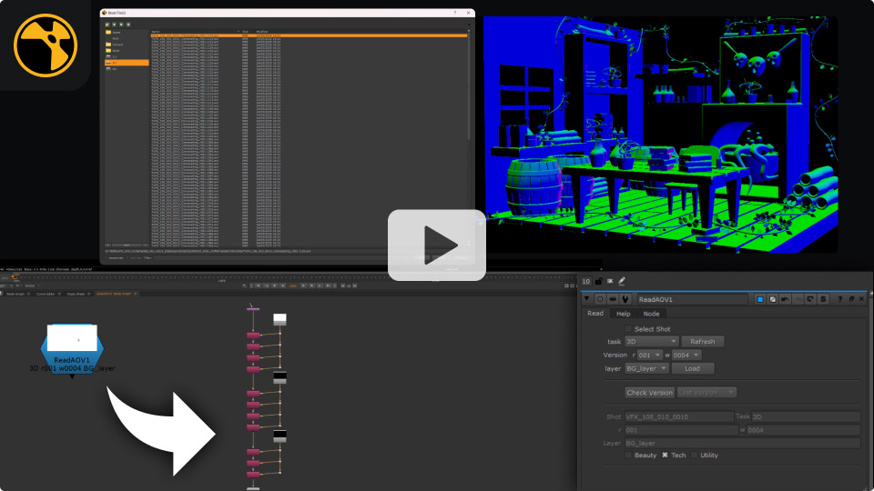This screenshot has width=874, height=491.
Task: Open the layer dropdown showing BG_layer
Action: [646, 368]
